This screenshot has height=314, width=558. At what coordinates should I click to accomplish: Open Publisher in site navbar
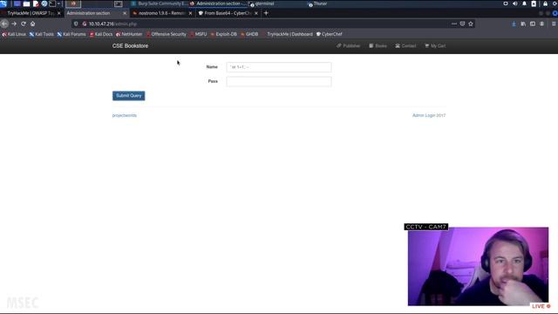[x=349, y=46]
